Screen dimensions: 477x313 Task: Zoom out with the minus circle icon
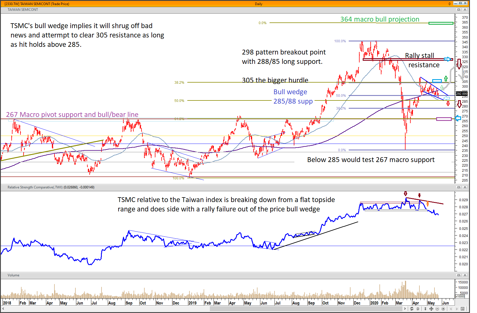tap(437, 309)
